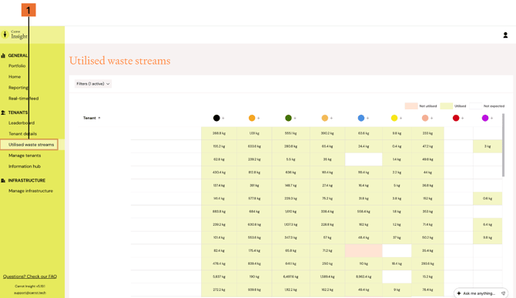Screen dimensions: 516x298
Task: Expand plus next to dark orange stream
Action: [x=258, y=118]
